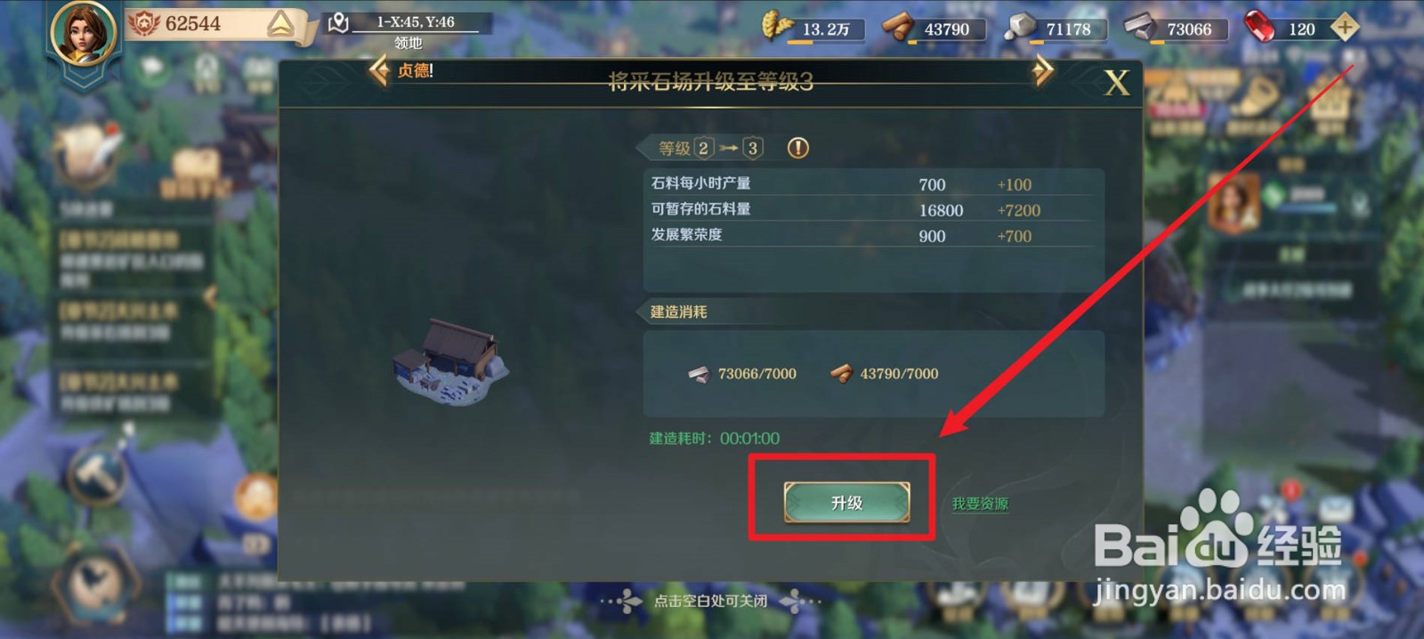This screenshot has width=1424, height=639.
Task: Tap the red gem currency icon
Action: point(1259,27)
